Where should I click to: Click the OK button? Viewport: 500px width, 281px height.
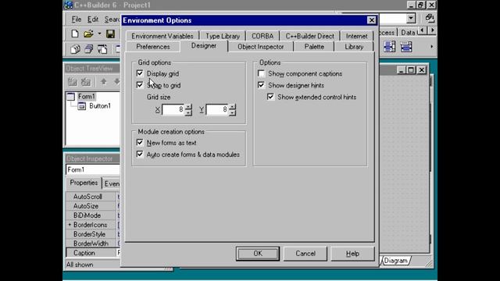[x=258, y=254]
